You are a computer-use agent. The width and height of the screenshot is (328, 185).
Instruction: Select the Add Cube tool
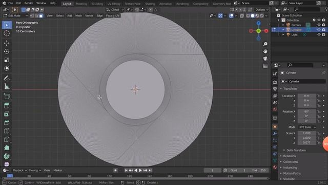[7, 96]
